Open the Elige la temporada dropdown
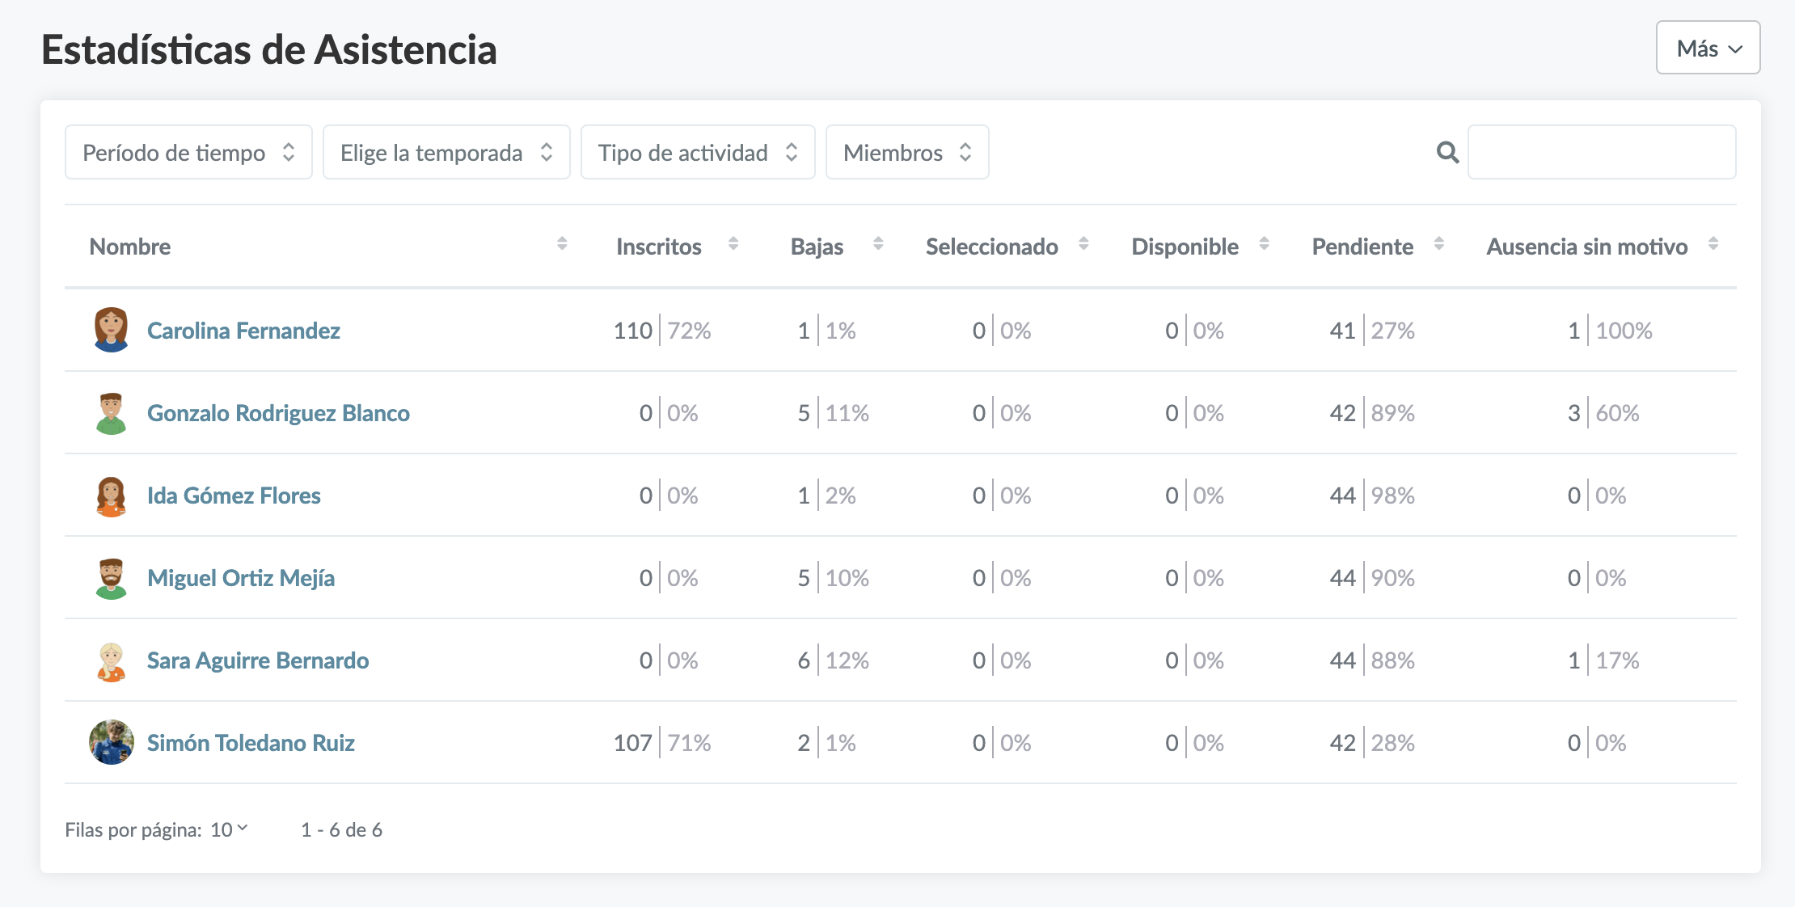Viewport: 1795px width, 907px height. tap(446, 152)
